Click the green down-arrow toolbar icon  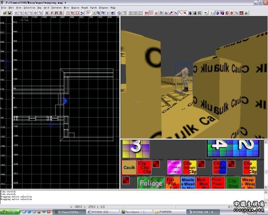246,13
